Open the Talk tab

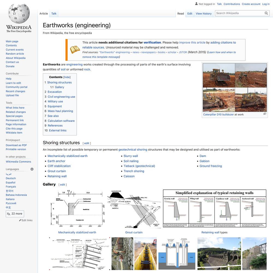pyautogui.click(x=54, y=14)
